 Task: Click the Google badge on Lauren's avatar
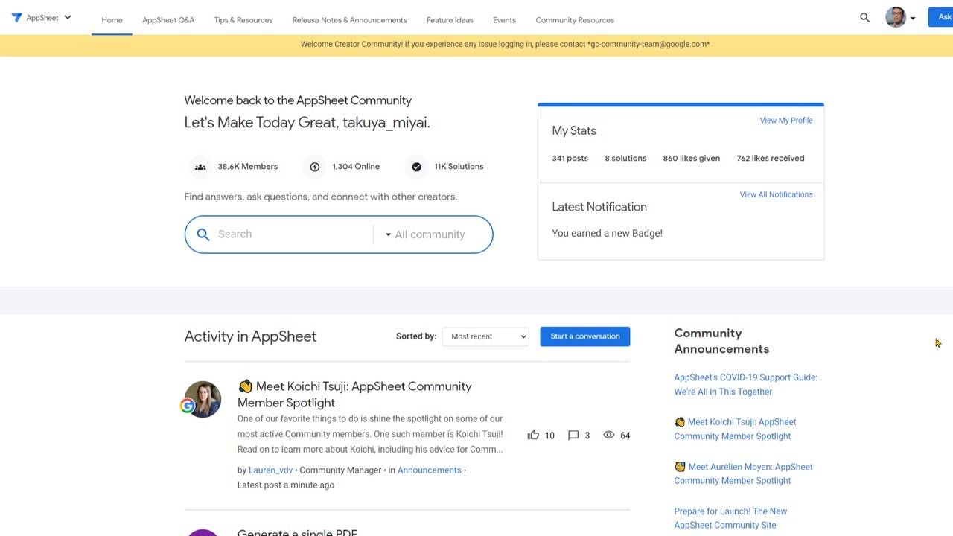pyautogui.click(x=187, y=406)
